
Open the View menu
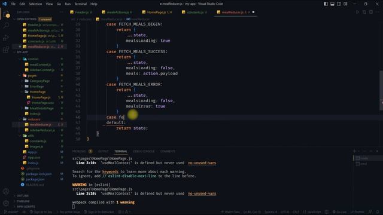(49, 4)
